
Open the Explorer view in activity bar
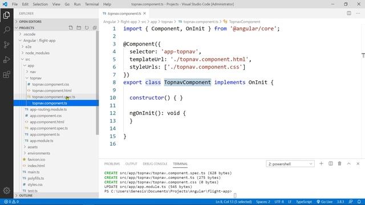pos(6,15)
